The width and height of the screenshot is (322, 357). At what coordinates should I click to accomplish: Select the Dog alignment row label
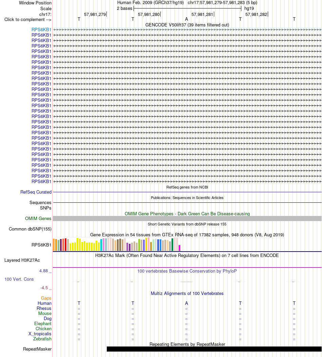click(x=47, y=319)
